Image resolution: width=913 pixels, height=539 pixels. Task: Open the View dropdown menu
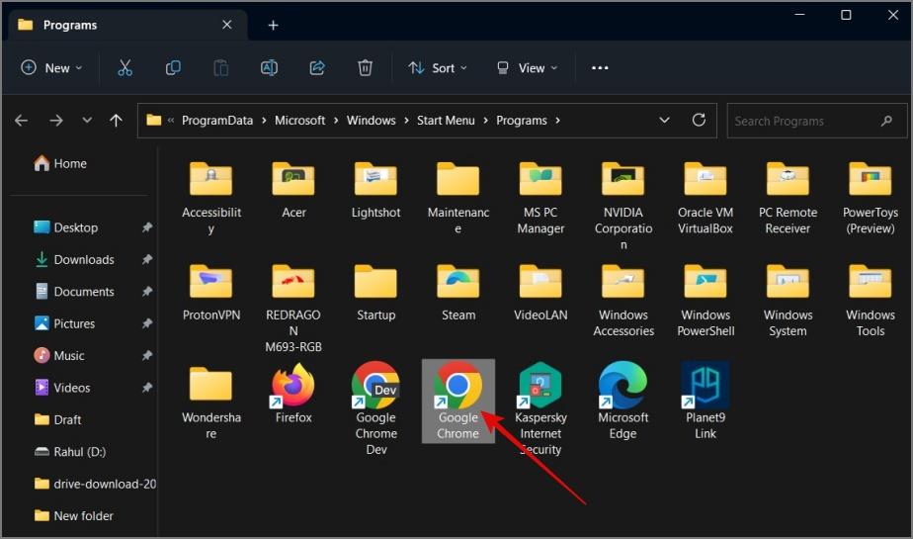tap(527, 68)
